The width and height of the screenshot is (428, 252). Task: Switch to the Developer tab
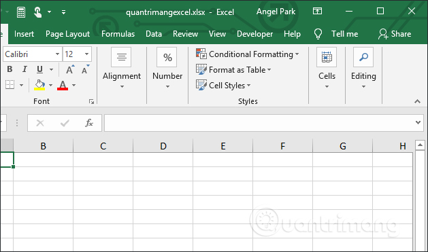coord(254,34)
